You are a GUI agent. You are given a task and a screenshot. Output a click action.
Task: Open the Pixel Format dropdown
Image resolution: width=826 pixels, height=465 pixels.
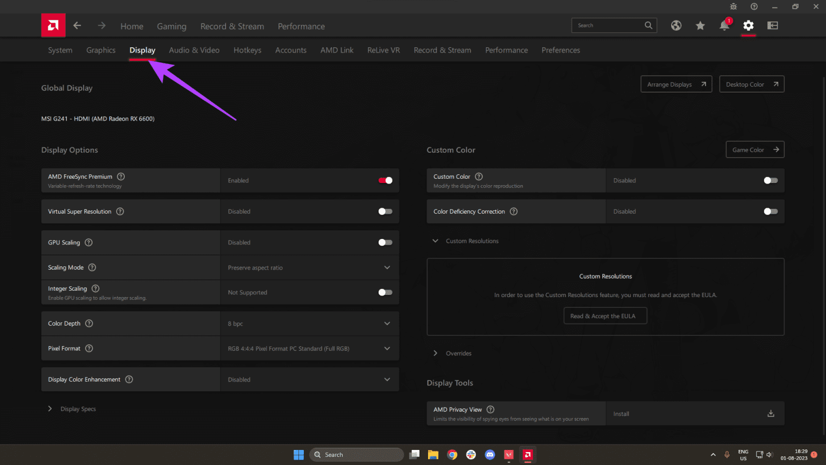387,348
